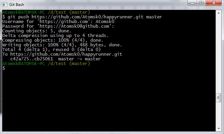
Task: Click the scrollbar down arrow
Action: click(219, 128)
